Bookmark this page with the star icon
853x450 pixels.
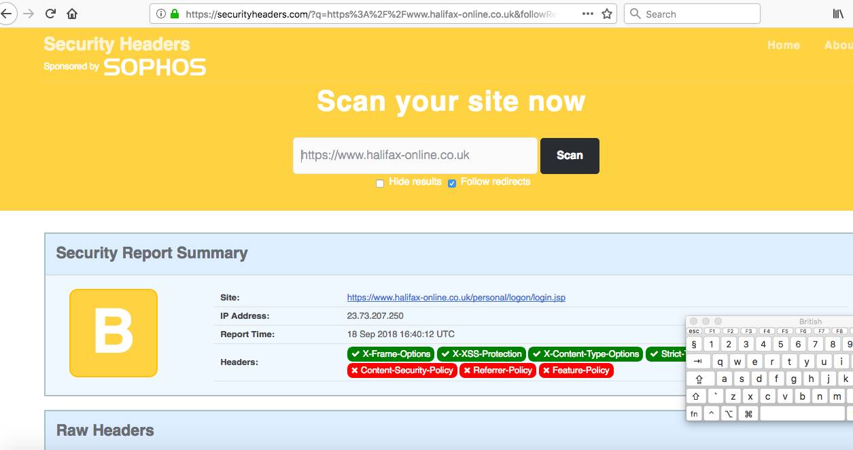[607, 14]
